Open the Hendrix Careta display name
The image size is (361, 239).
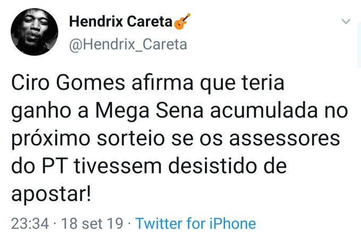pyautogui.click(x=121, y=23)
